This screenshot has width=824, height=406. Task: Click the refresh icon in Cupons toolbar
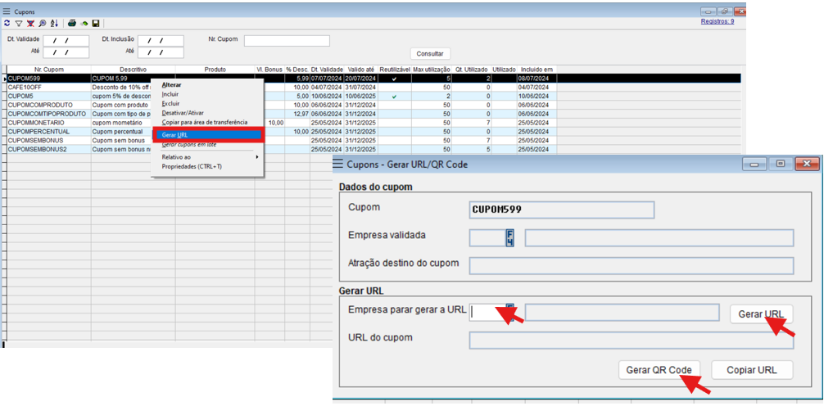click(x=7, y=24)
